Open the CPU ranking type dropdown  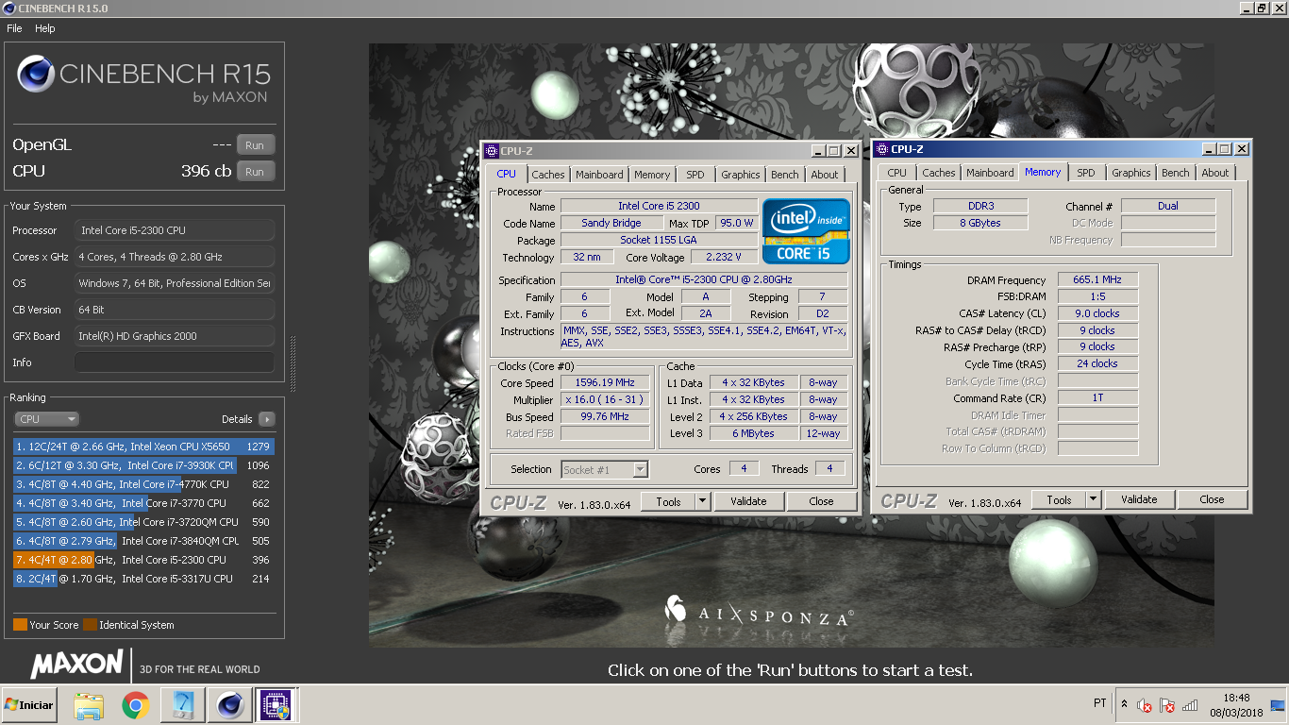pos(47,419)
